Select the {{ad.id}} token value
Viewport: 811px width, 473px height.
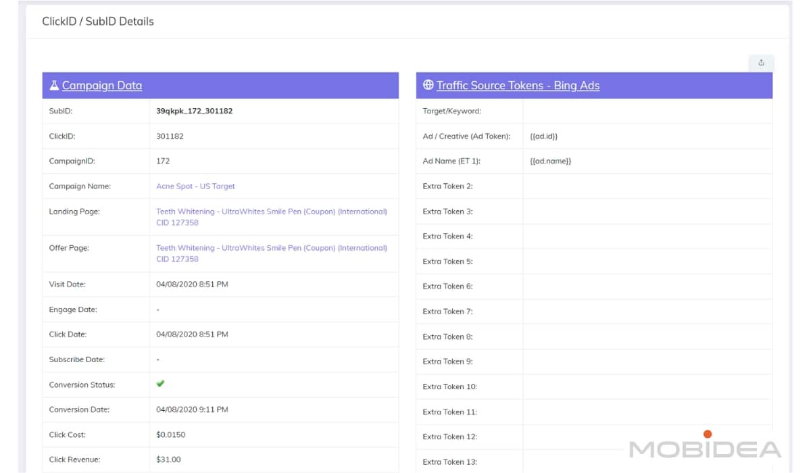click(544, 136)
